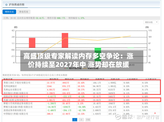Click the -42.70% value in the 盈透 row
Screen dimensions: 164x122
[82, 110]
